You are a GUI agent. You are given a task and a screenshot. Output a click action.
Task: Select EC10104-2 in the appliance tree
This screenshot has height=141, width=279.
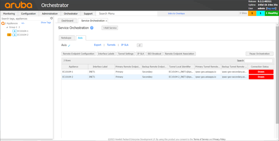[23, 35]
